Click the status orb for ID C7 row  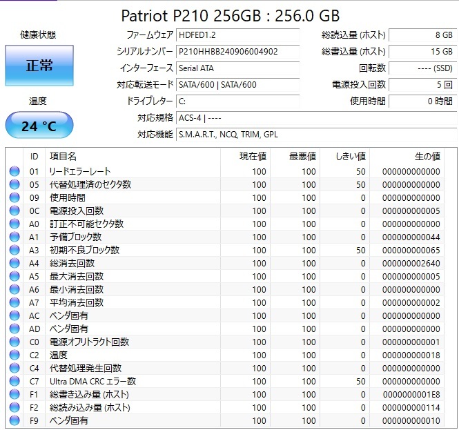tap(14, 382)
